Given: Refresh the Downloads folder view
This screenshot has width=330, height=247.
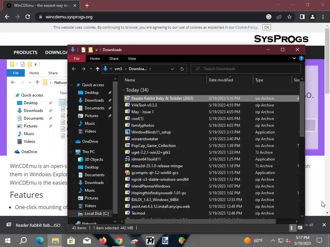Looking at the screenshot, I should 182,69.
